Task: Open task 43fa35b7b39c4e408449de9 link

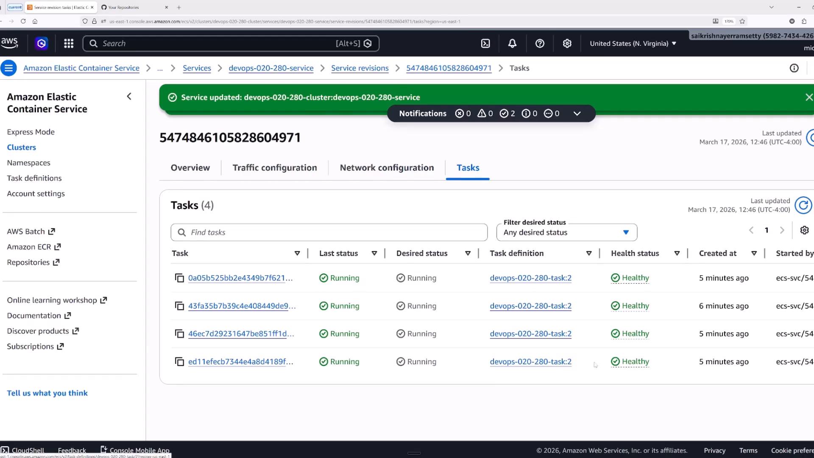Action: tap(242, 306)
